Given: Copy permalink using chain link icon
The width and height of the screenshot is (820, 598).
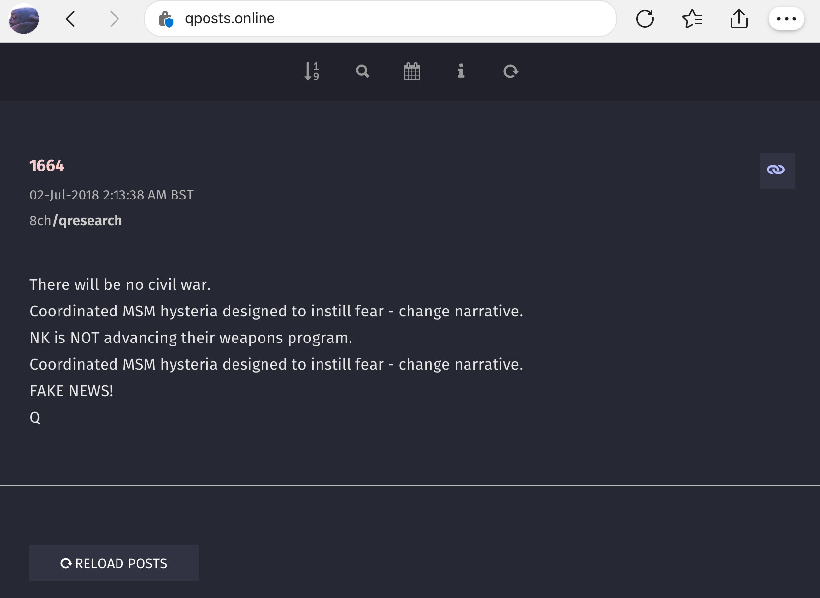Looking at the screenshot, I should [x=777, y=171].
